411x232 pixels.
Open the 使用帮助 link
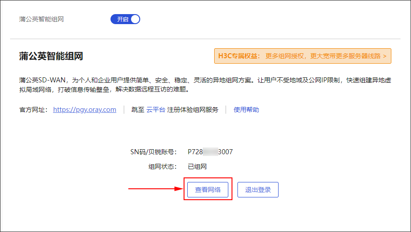coord(246,110)
